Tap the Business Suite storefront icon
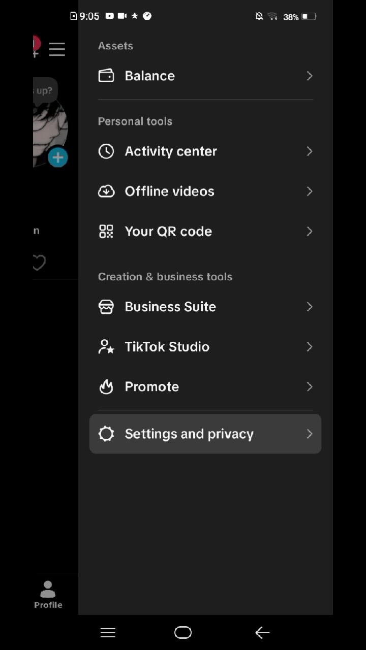Image resolution: width=366 pixels, height=650 pixels. (106, 307)
